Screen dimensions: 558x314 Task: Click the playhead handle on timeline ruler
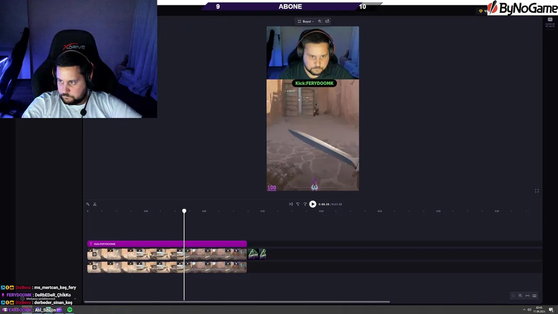click(184, 211)
